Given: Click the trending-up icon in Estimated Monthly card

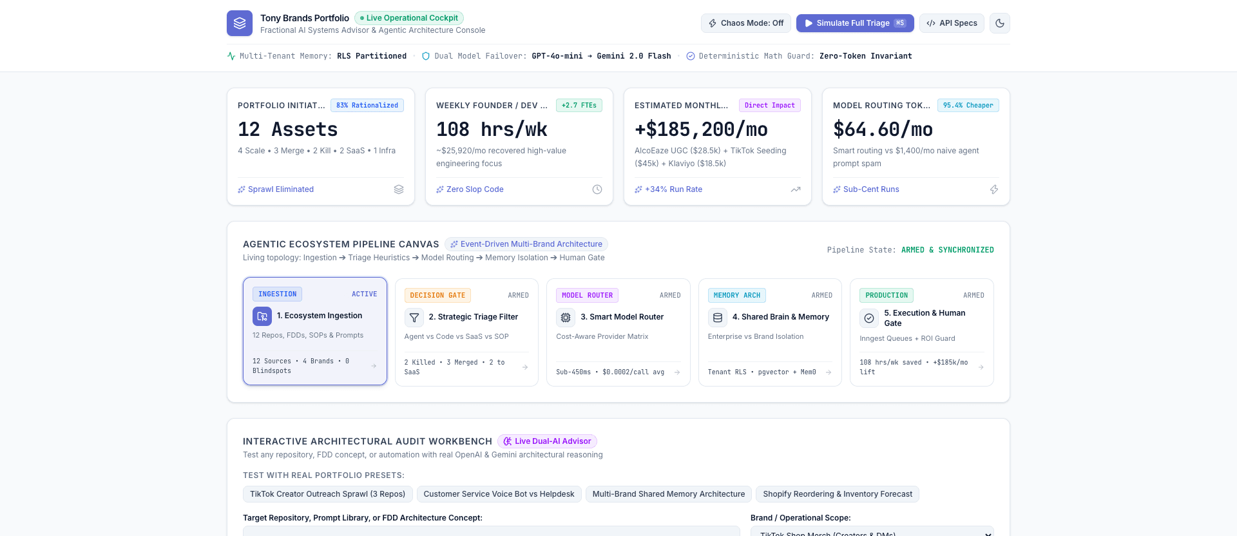Looking at the screenshot, I should point(796,189).
